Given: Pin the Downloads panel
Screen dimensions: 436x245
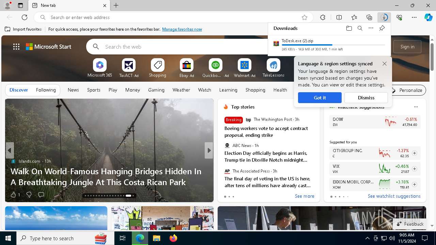Looking at the screenshot, I should pos(382,29).
